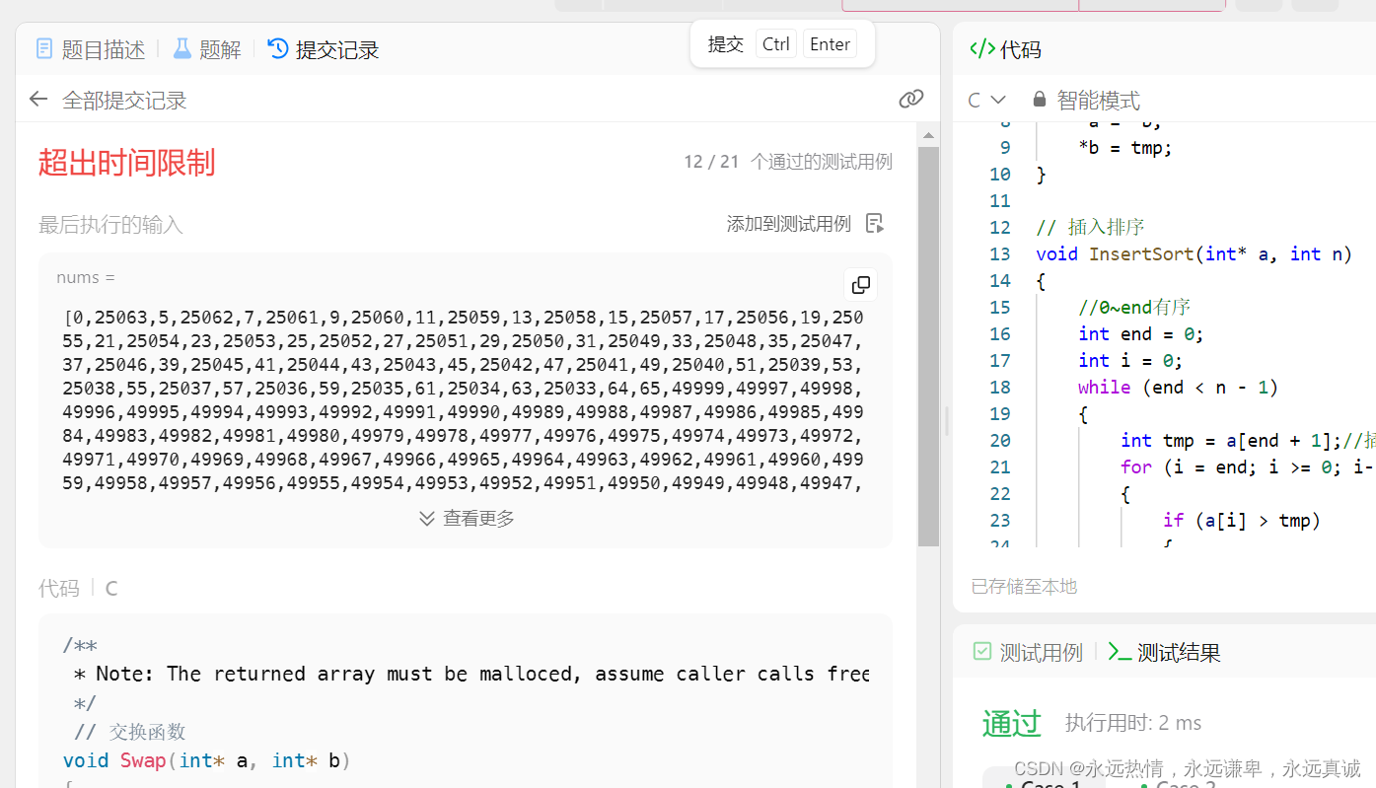Click the InsertSort function name in code
1376x788 pixels.
(1142, 253)
